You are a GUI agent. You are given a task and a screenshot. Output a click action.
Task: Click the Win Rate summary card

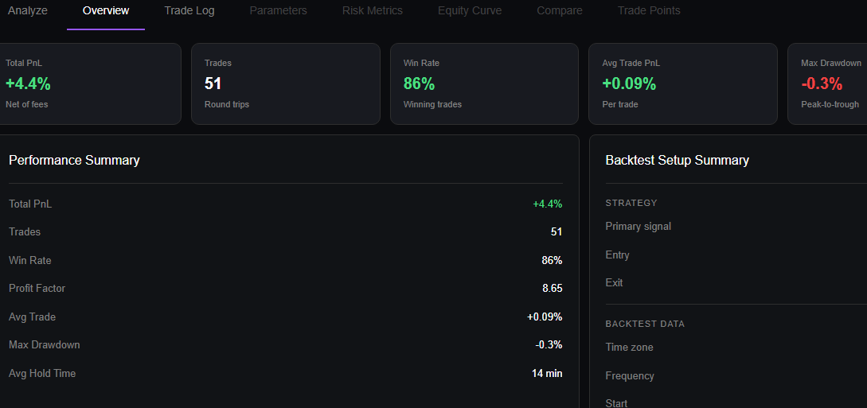pos(484,84)
